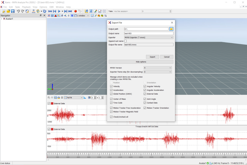Jump to the first frame icon
247x165 pixels.
tap(50, 11)
